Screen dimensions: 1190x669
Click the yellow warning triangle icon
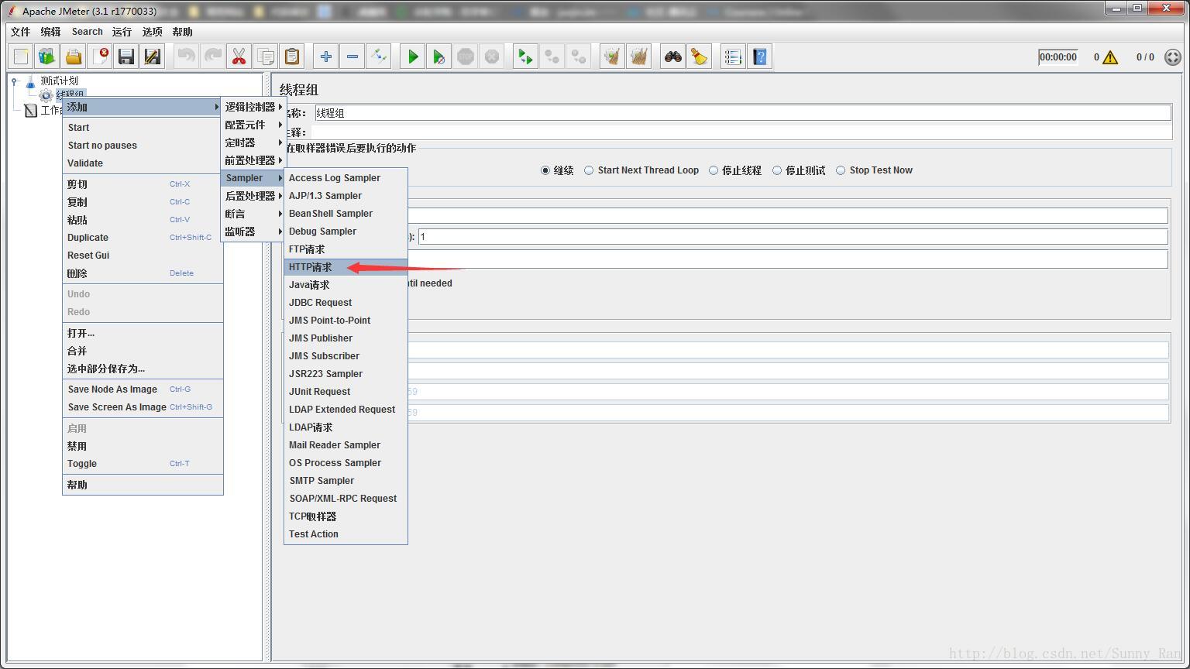point(1110,57)
